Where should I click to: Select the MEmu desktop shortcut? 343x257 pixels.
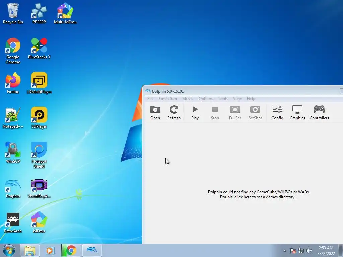39,223
